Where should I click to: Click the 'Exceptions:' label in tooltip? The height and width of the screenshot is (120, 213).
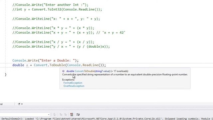(x=68, y=80)
